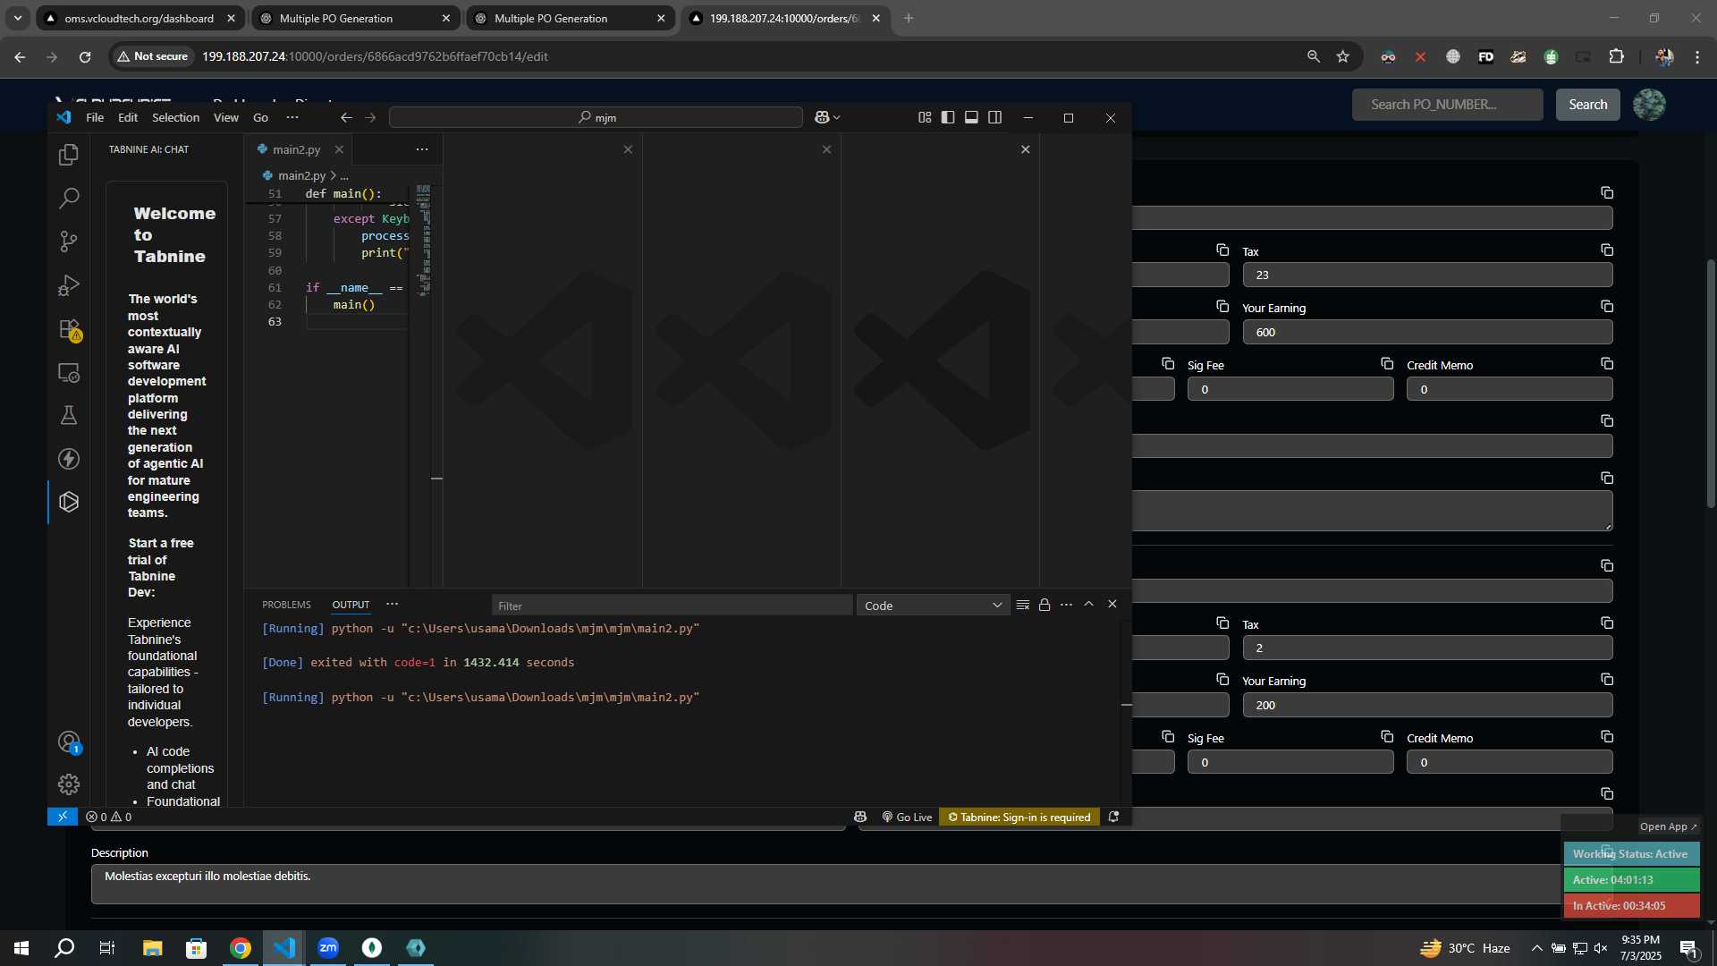The width and height of the screenshot is (1717, 966).
Task: Click the Search PO_NUMBER field
Action: click(1447, 105)
